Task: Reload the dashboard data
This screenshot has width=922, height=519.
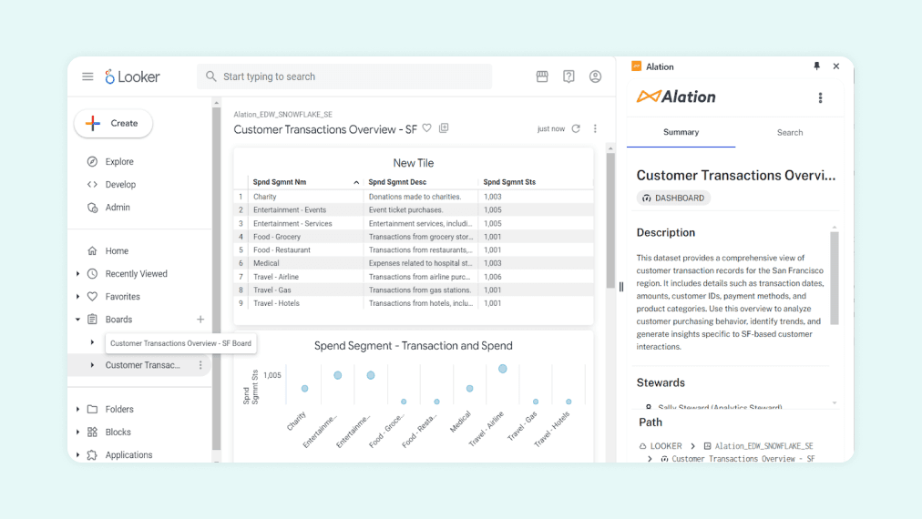Action: coord(576,128)
